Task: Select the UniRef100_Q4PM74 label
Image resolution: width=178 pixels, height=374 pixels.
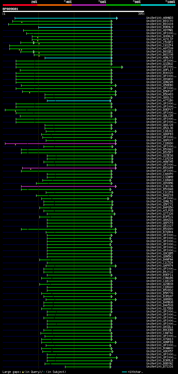Action: 160,266
